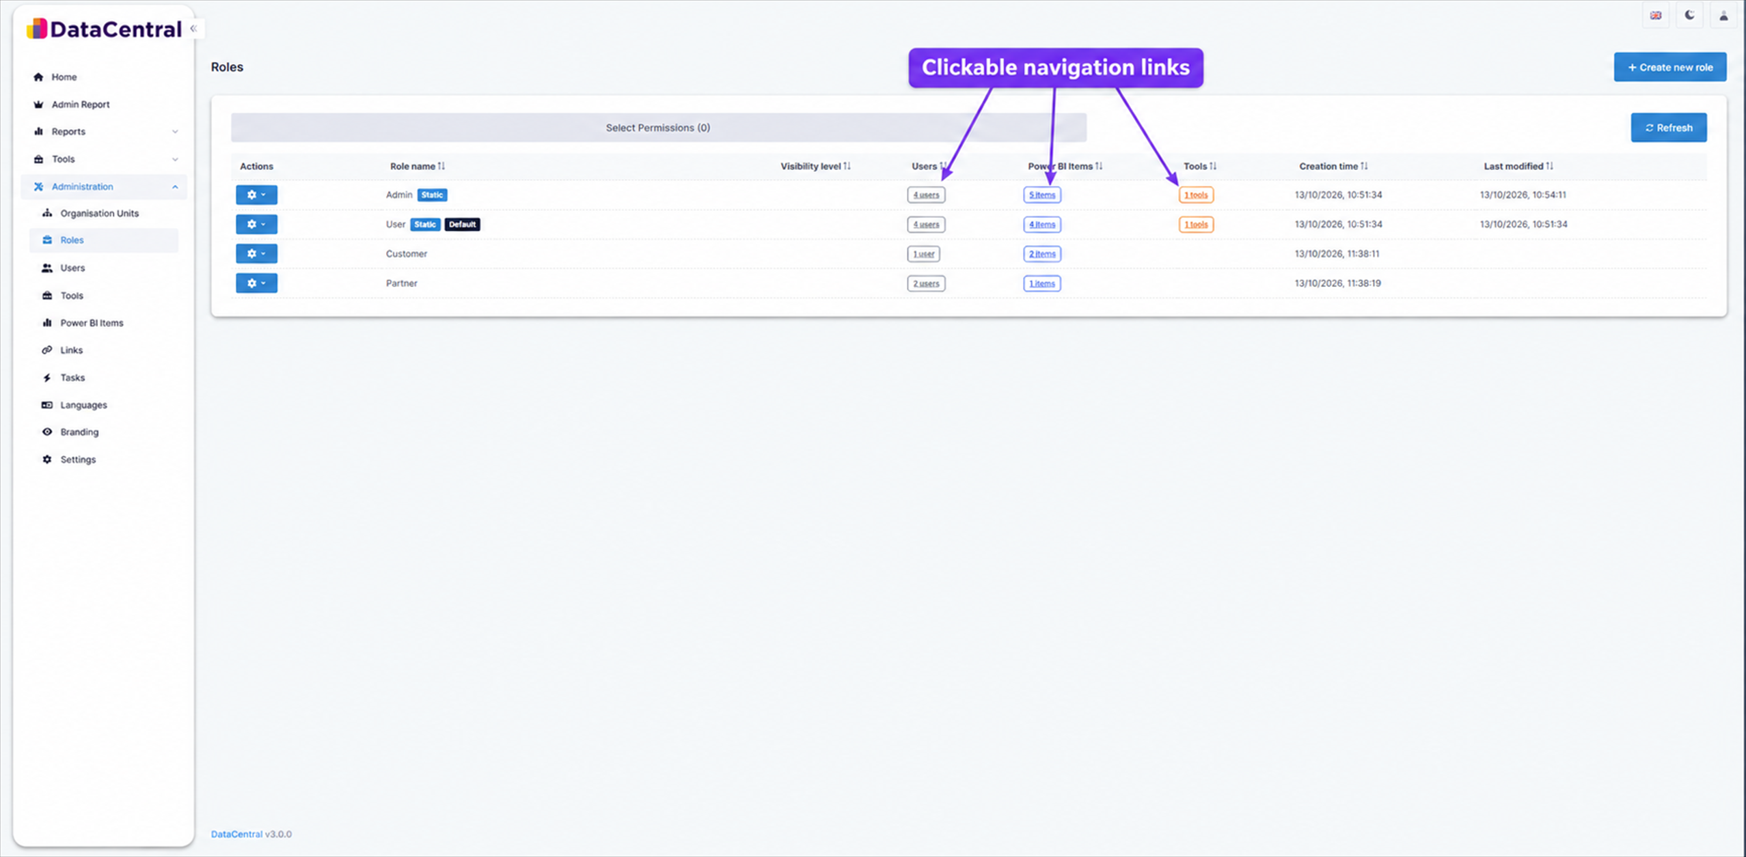Sort by Power BI Items column
This screenshot has height=857, width=1746.
point(1065,166)
